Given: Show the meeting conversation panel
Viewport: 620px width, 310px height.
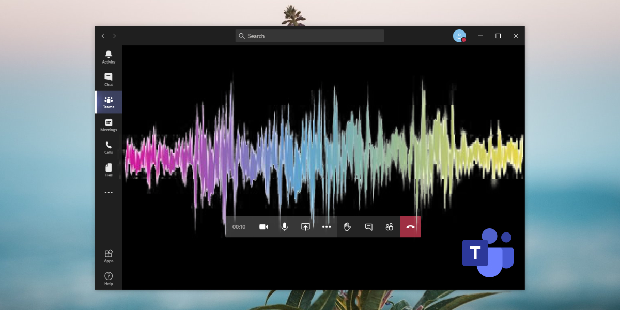Looking at the screenshot, I should click(x=368, y=227).
